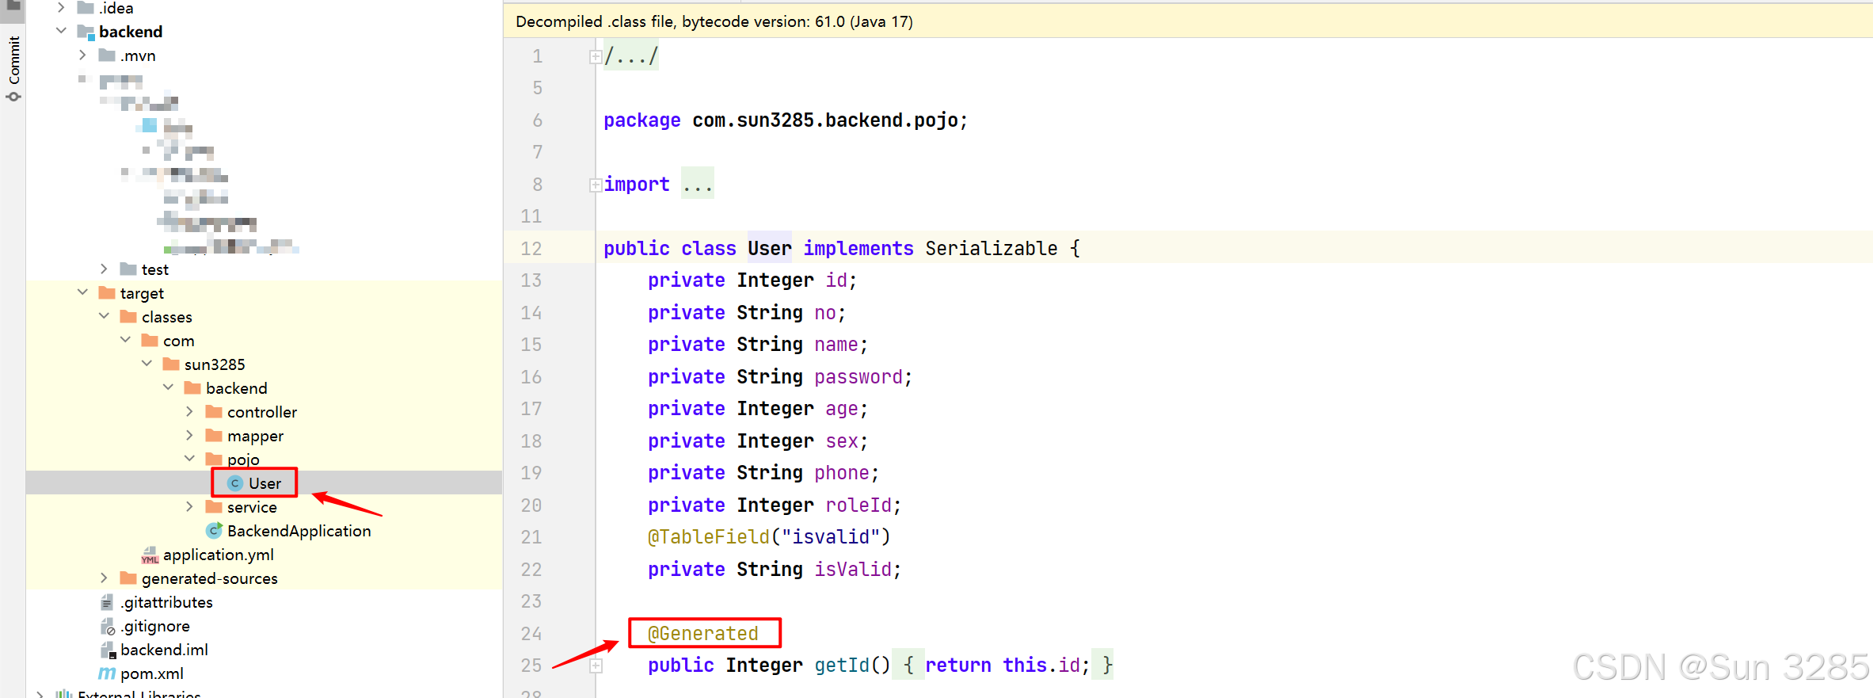Select the service folder icon
The width and height of the screenshot is (1873, 698).
[214, 506]
